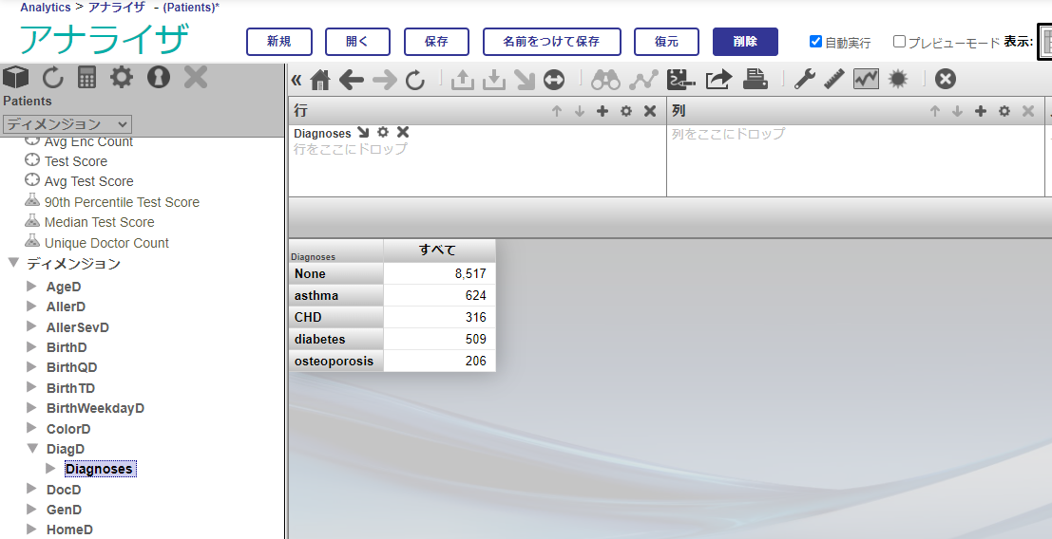Click the back arrow in pivot toolbar
The height and width of the screenshot is (539, 1052).
pos(352,81)
